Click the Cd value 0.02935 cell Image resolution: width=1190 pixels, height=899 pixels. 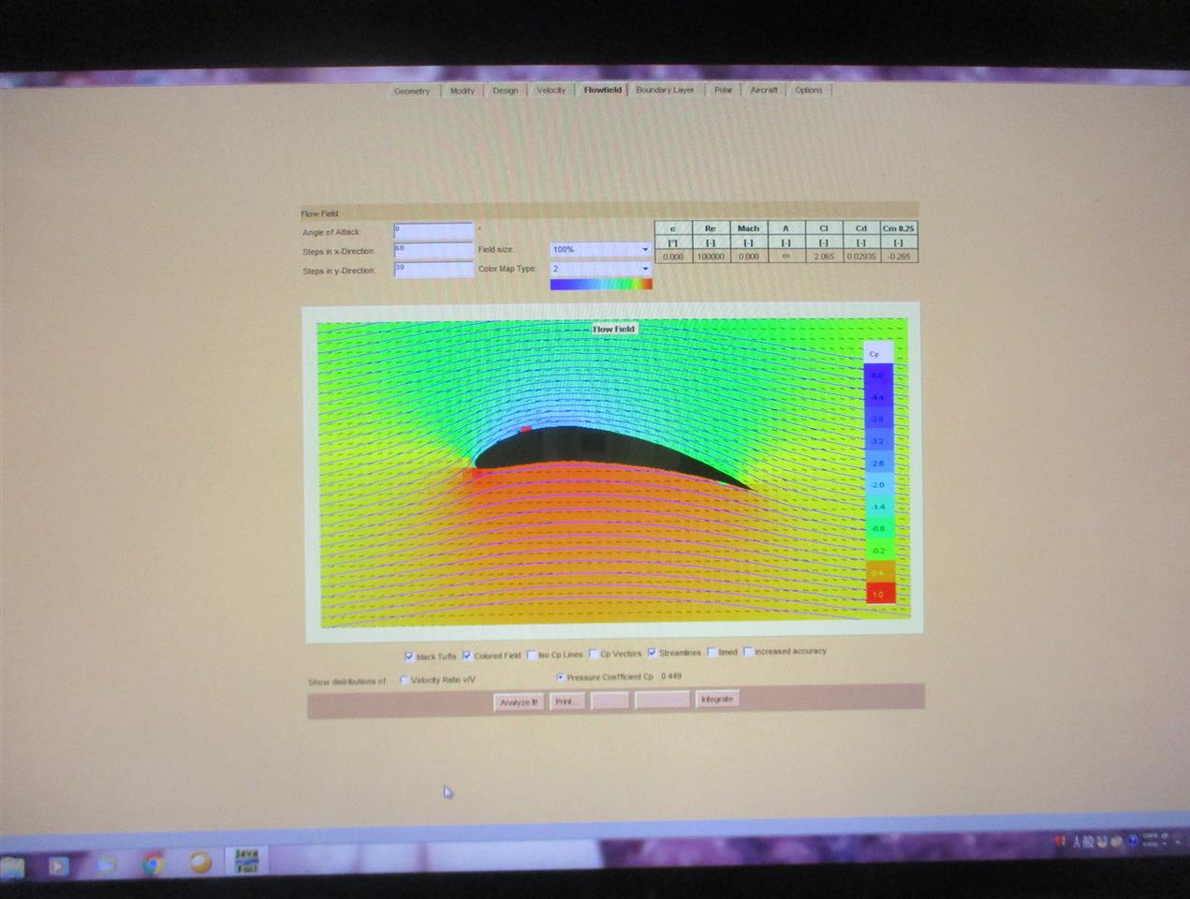(861, 256)
